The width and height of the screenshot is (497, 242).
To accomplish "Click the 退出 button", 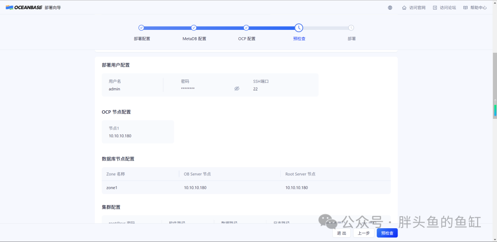I will coord(341,233).
